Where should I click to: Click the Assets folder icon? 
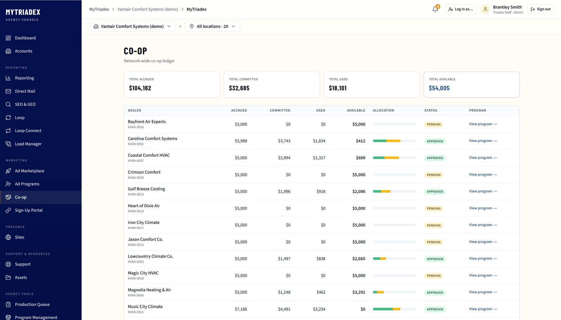[8, 277]
